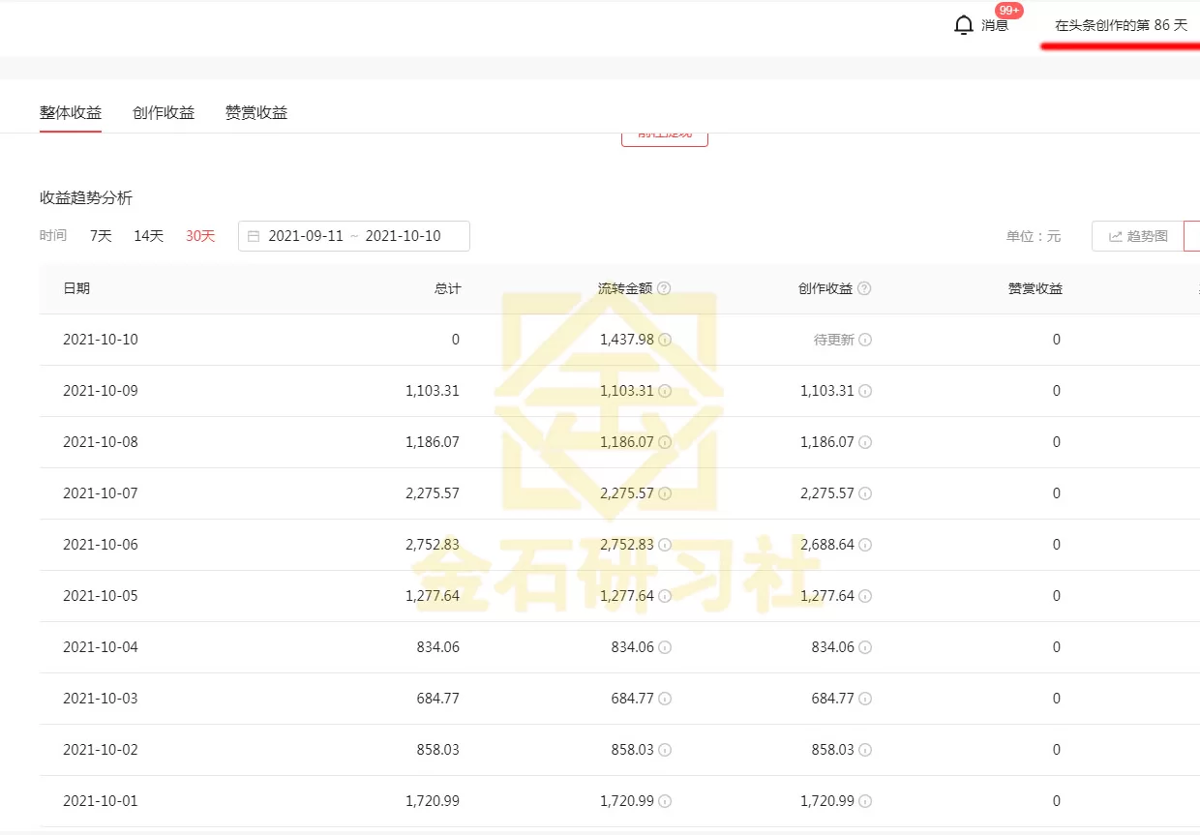Select the 7天 time filter
This screenshot has width=1200, height=835.
coord(100,235)
